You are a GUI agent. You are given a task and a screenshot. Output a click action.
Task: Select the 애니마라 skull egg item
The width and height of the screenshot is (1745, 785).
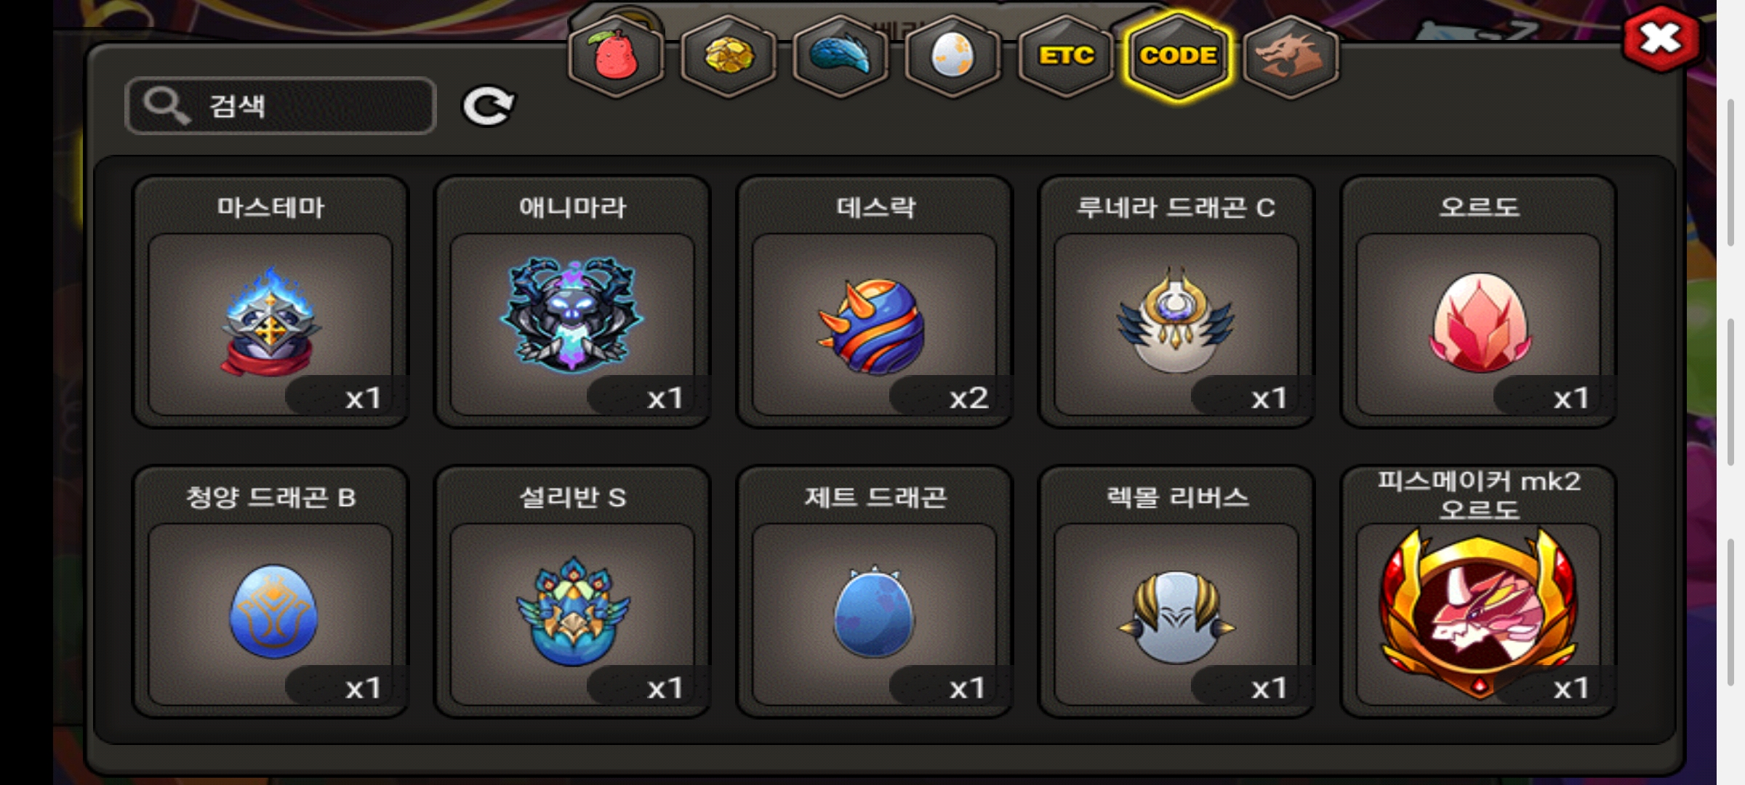[x=572, y=302]
